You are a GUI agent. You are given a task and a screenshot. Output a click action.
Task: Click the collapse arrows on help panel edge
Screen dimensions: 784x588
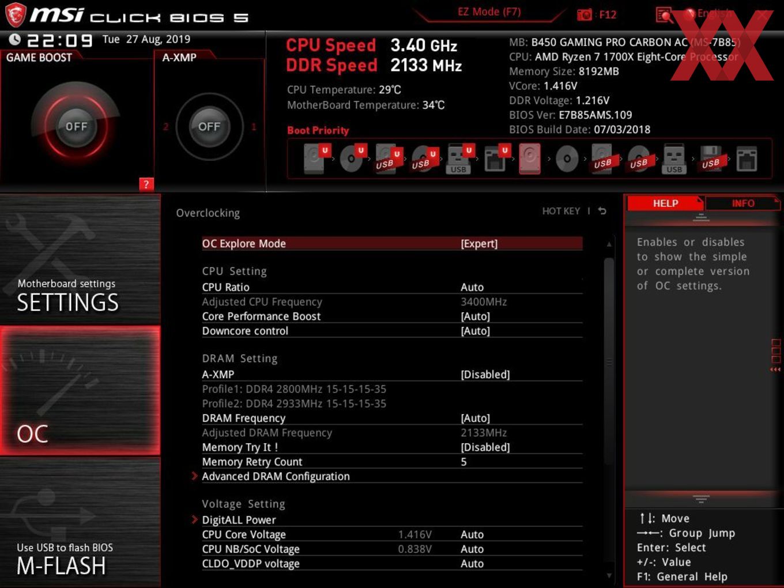pos(775,370)
